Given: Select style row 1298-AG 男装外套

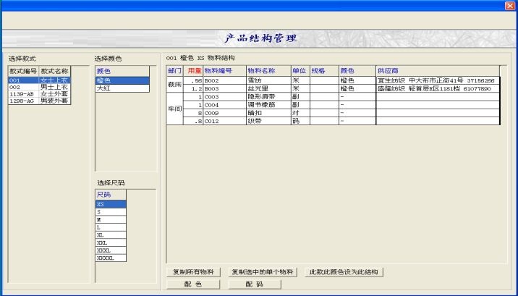Looking at the screenshot, I should [x=39, y=101].
